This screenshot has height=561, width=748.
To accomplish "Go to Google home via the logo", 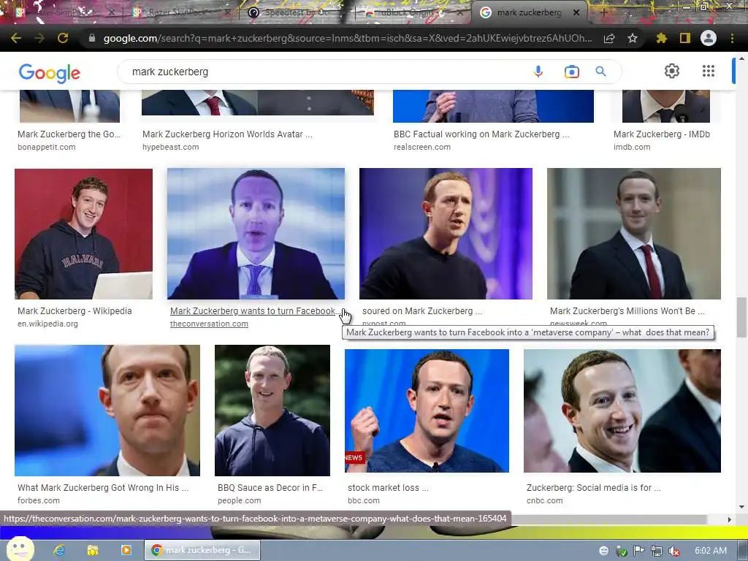I will [50, 73].
